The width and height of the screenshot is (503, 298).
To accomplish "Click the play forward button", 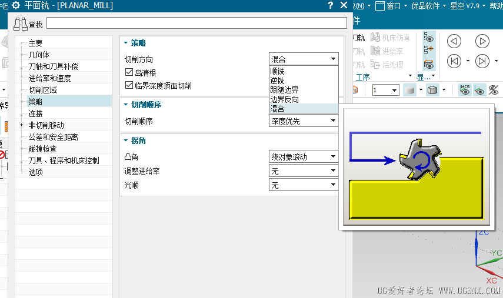I will [482, 41].
